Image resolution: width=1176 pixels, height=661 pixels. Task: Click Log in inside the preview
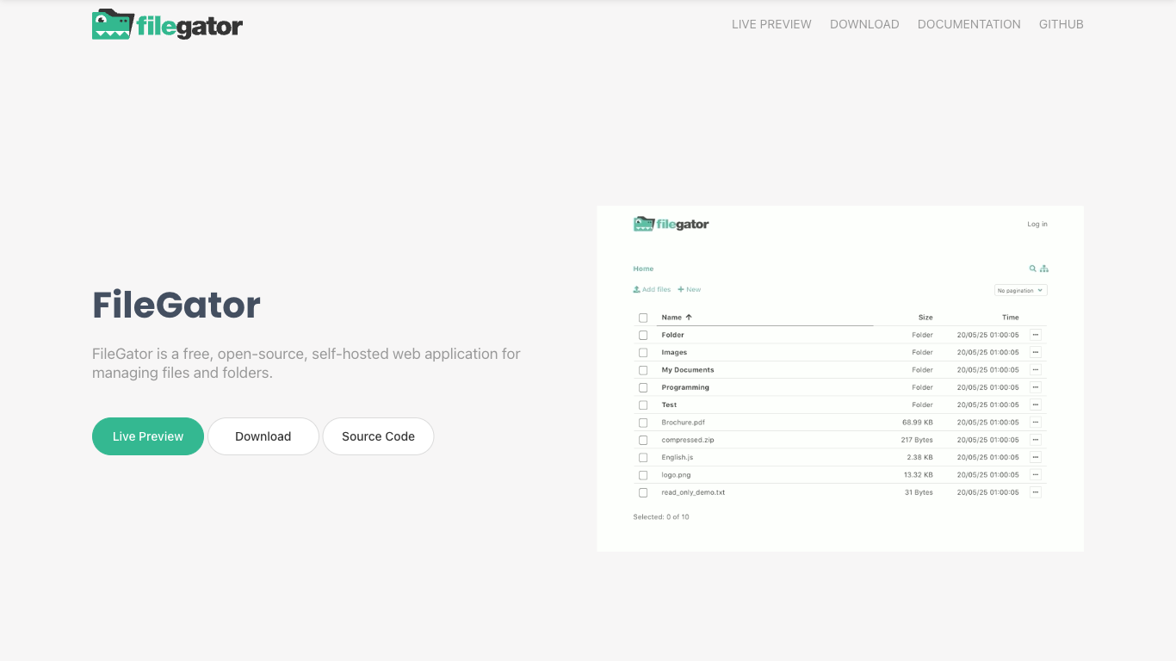click(x=1037, y=224)
